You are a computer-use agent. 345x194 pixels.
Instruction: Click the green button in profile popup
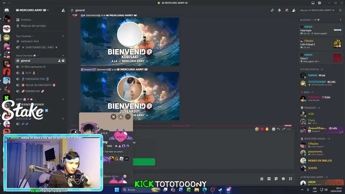(144, 162)
